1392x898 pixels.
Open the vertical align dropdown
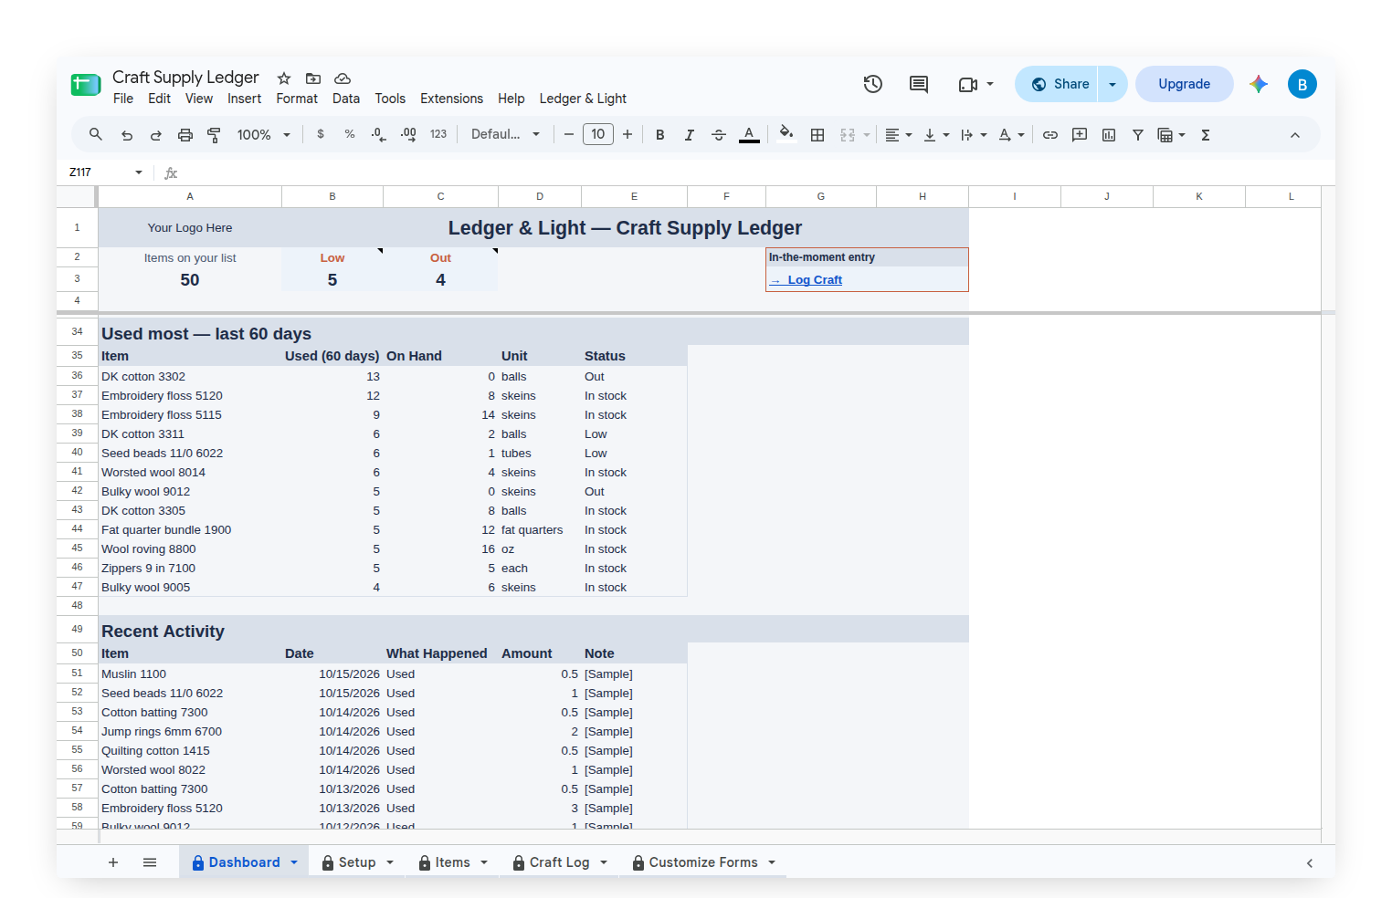tap(936, 135)
